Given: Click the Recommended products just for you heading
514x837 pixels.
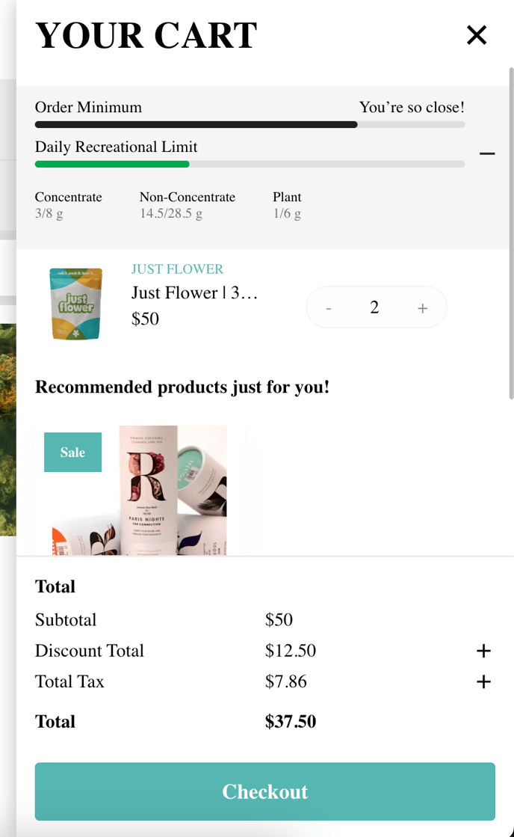Looking at the screenshot, I should coord(182,387).
